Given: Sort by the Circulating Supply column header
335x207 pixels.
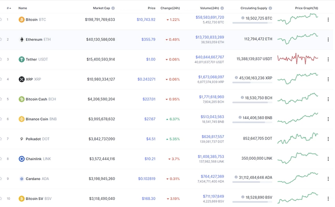Looking at the screenshot, I should [254, 8].
